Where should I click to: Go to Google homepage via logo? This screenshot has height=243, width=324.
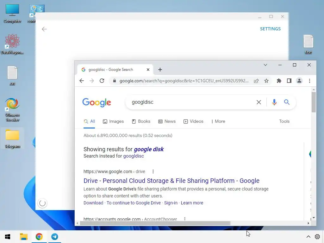pos(97,103)
